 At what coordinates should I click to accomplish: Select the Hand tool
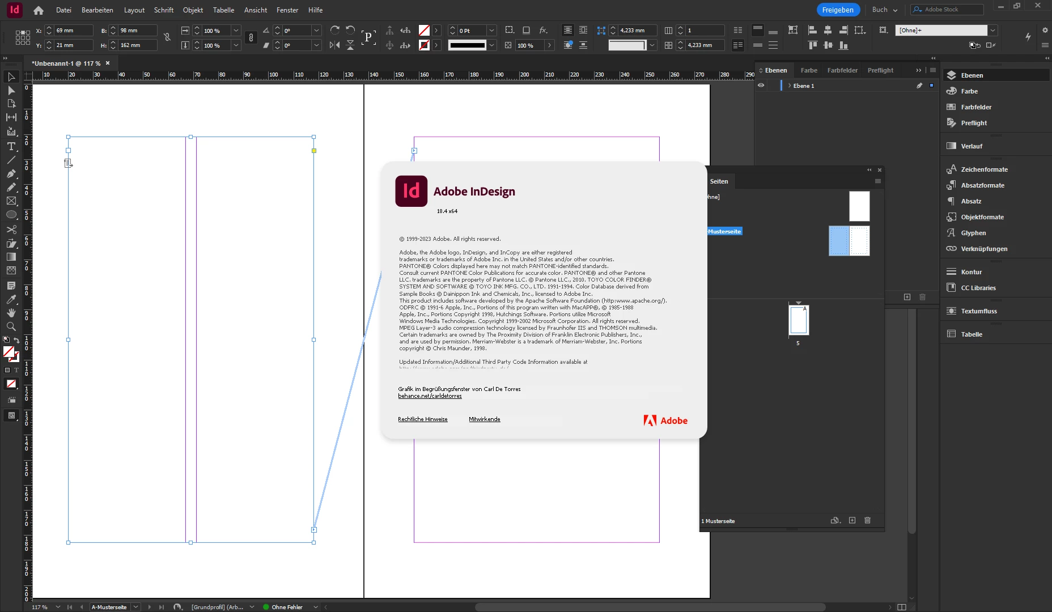click(x=11, y=313)
